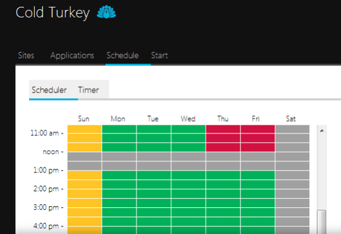Toggle Saturday's gray 1:00 pm half-hour block
This screenshot has width=341, height=234.
tap(292, 175)
